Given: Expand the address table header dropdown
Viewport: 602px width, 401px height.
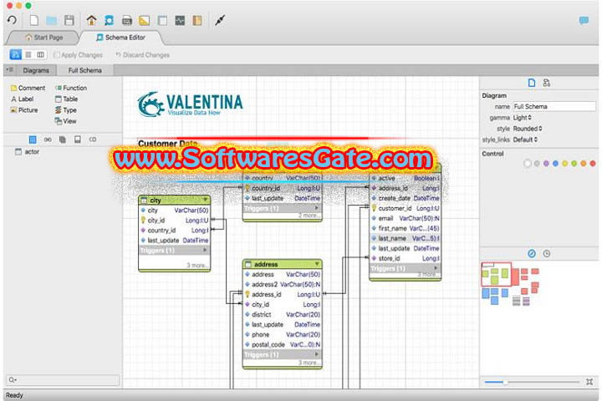Looking at the screenshot, I should point(317,264).
